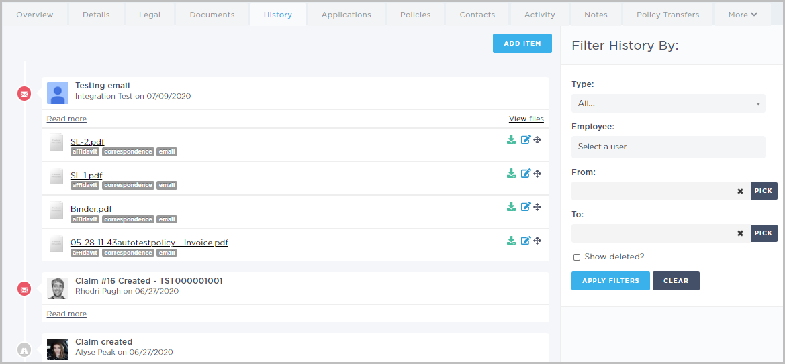This screenshot has width=785, height=364.
Task: Click Apply Filters button
Action: 610,281
